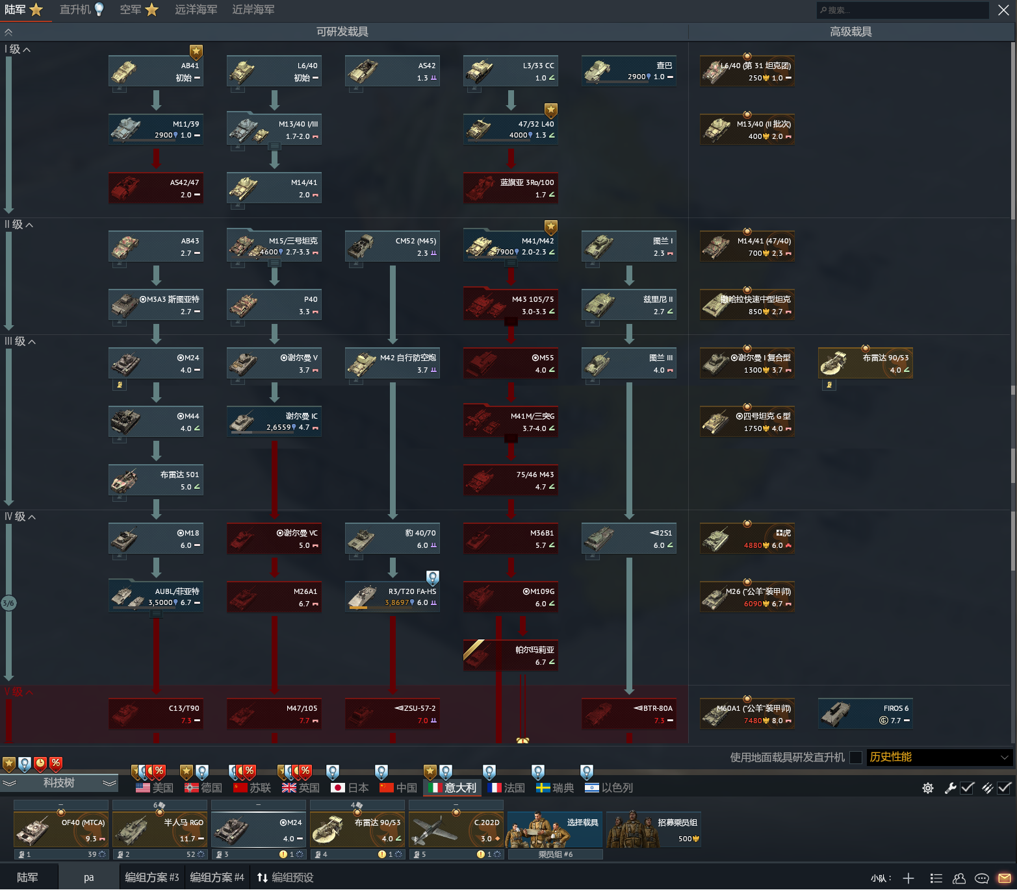Screen dimensions: 1017x890
Task: Open the settings gear icon
Action: tap(928, 788)
